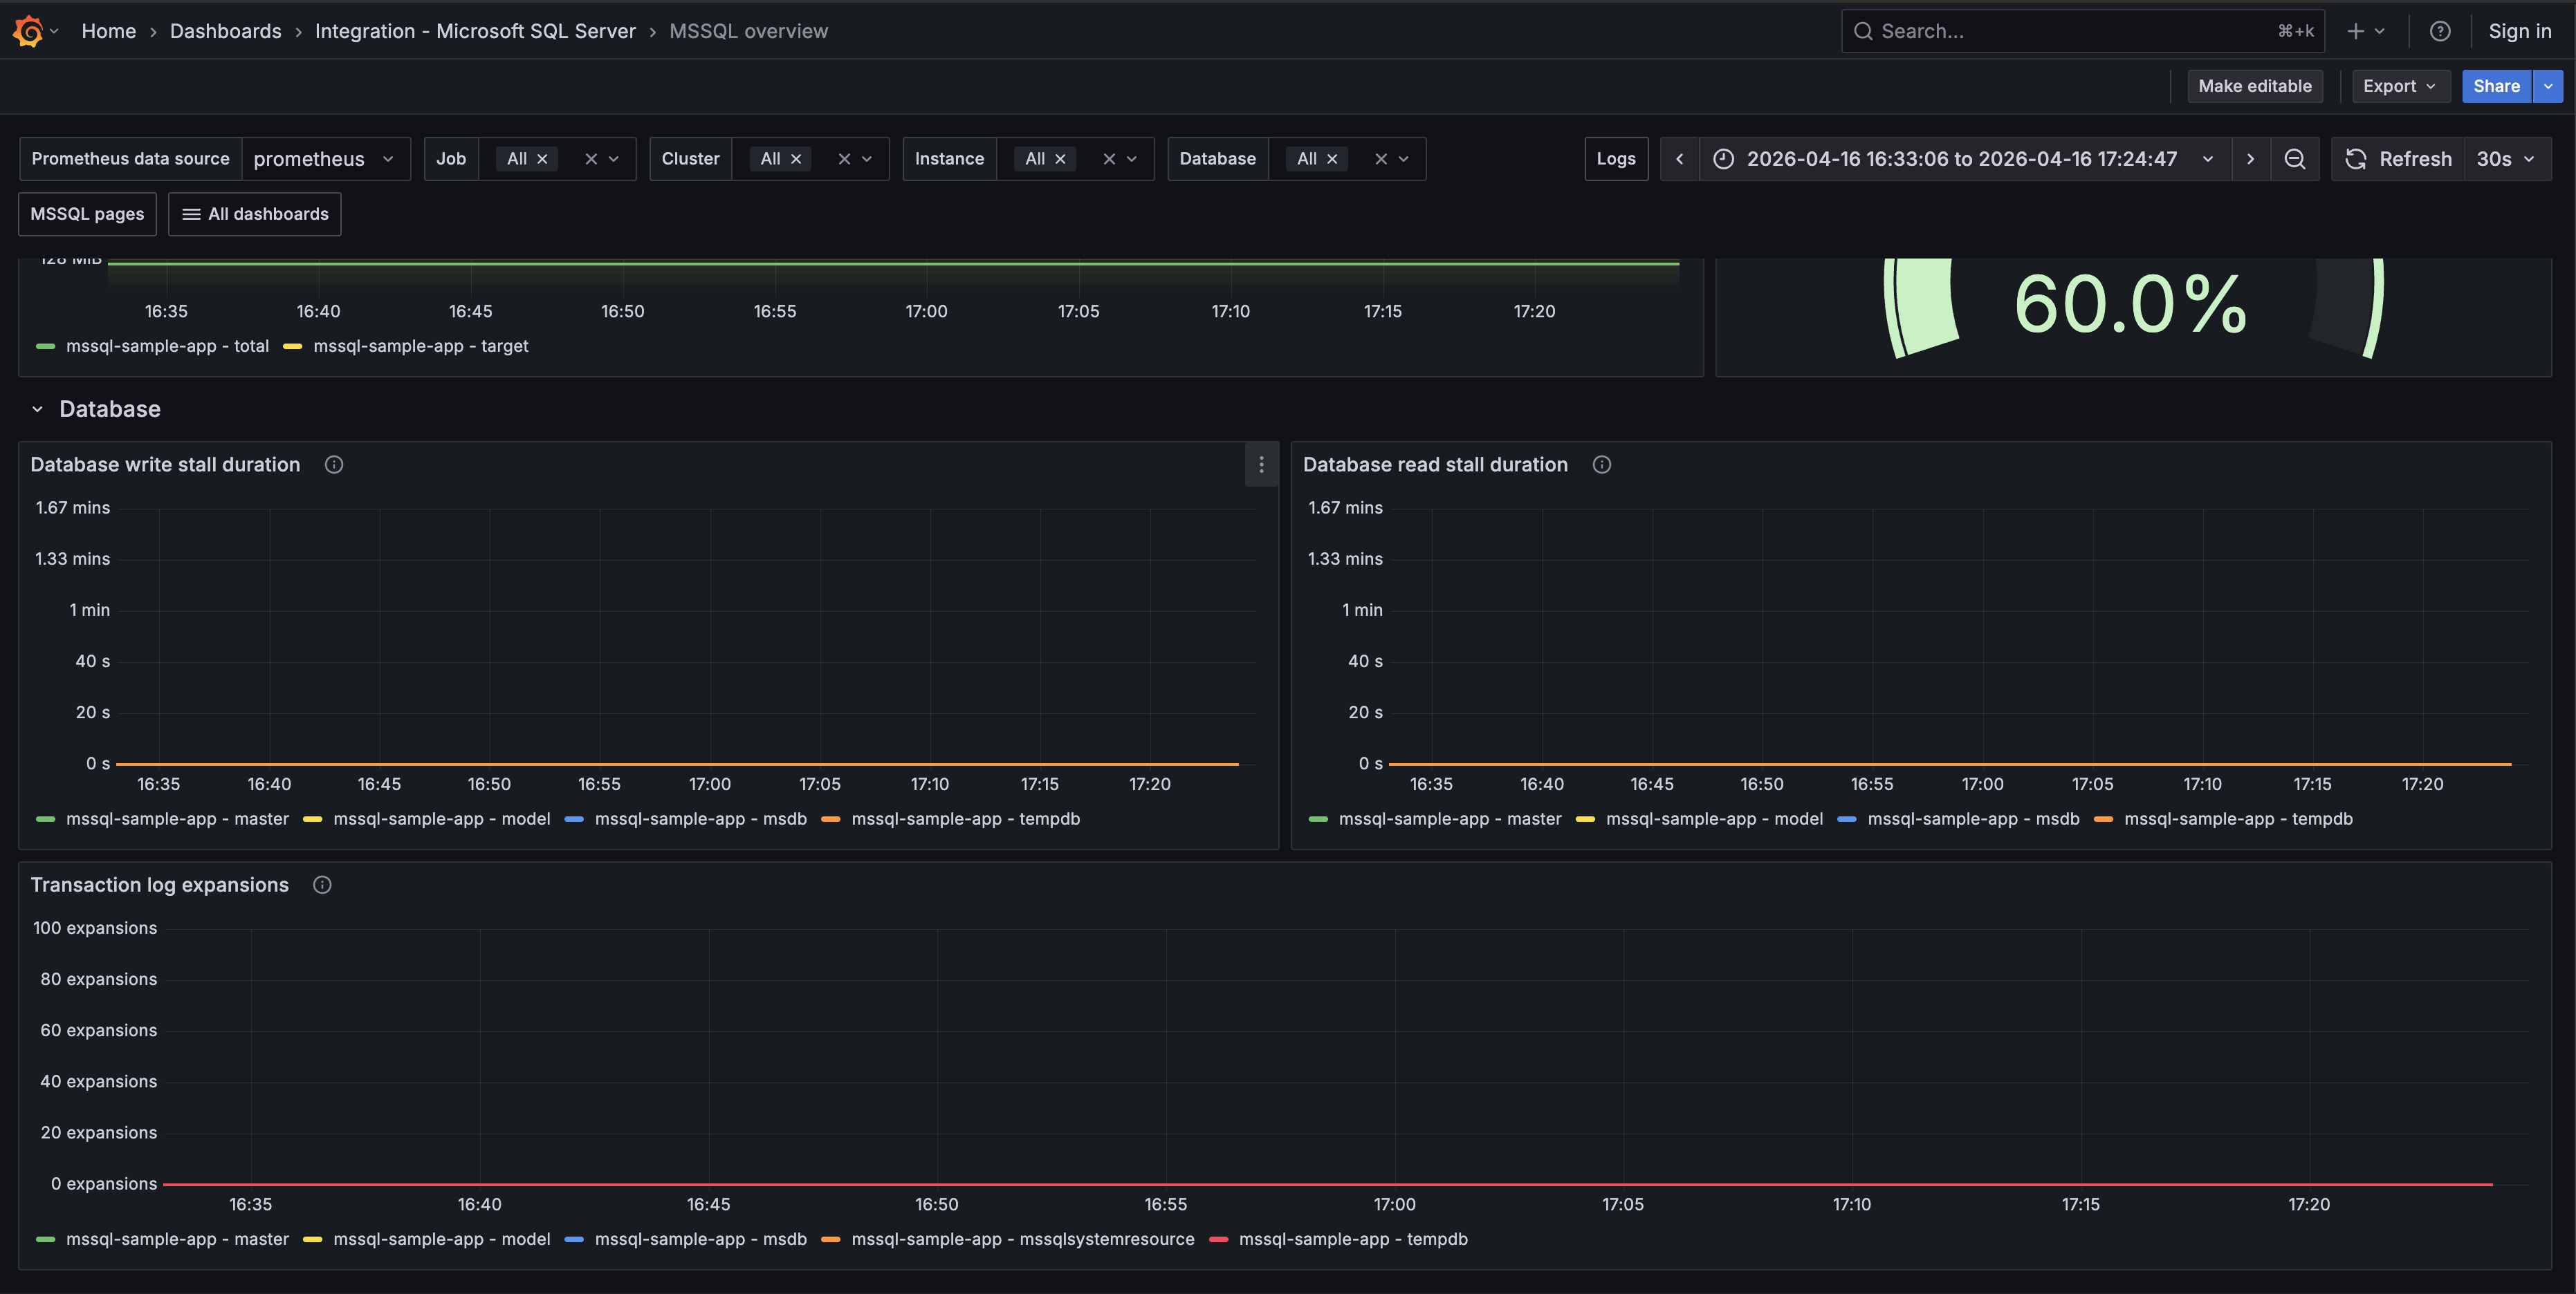Screen dimensions: 2576x1294
Task: Show info for Database write stall duration
Action: point(334,465)
